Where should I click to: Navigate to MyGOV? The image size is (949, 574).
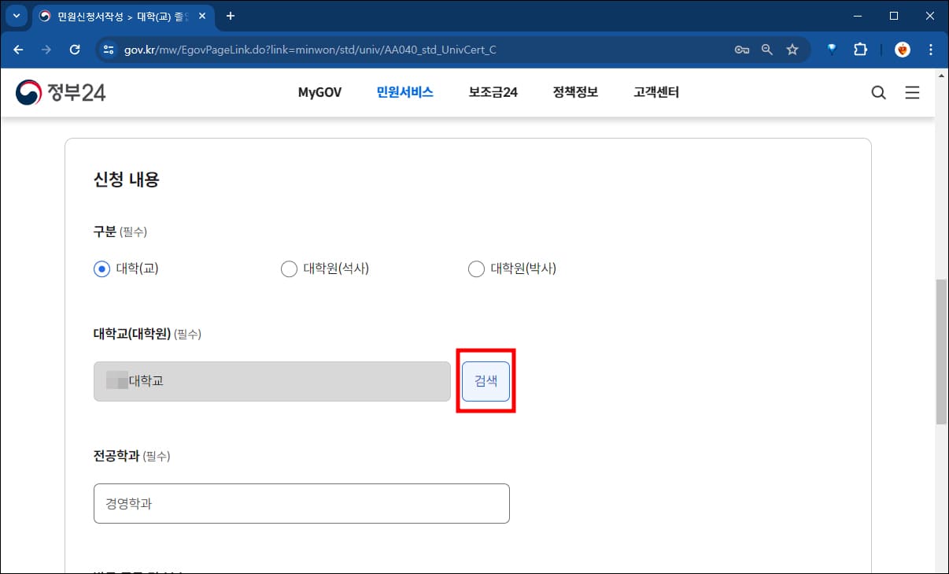[319, 92]
